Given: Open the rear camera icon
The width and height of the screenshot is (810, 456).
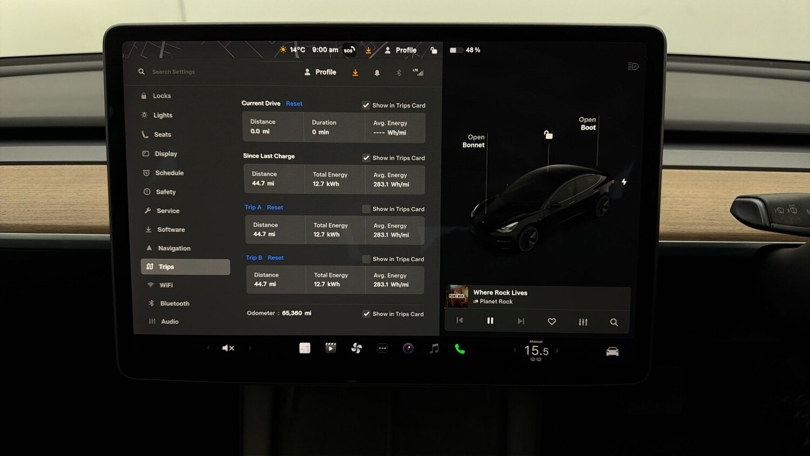Looking at the screenshot, I should coord(612,350).
